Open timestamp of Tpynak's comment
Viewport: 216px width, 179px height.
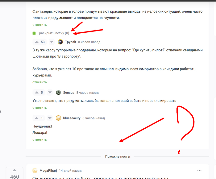pyautogui.click(x=89, y=42)
